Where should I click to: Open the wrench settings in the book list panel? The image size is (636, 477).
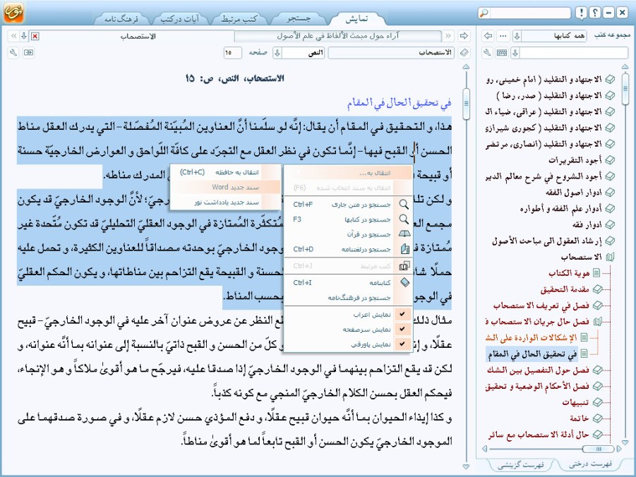click(488, 53)
